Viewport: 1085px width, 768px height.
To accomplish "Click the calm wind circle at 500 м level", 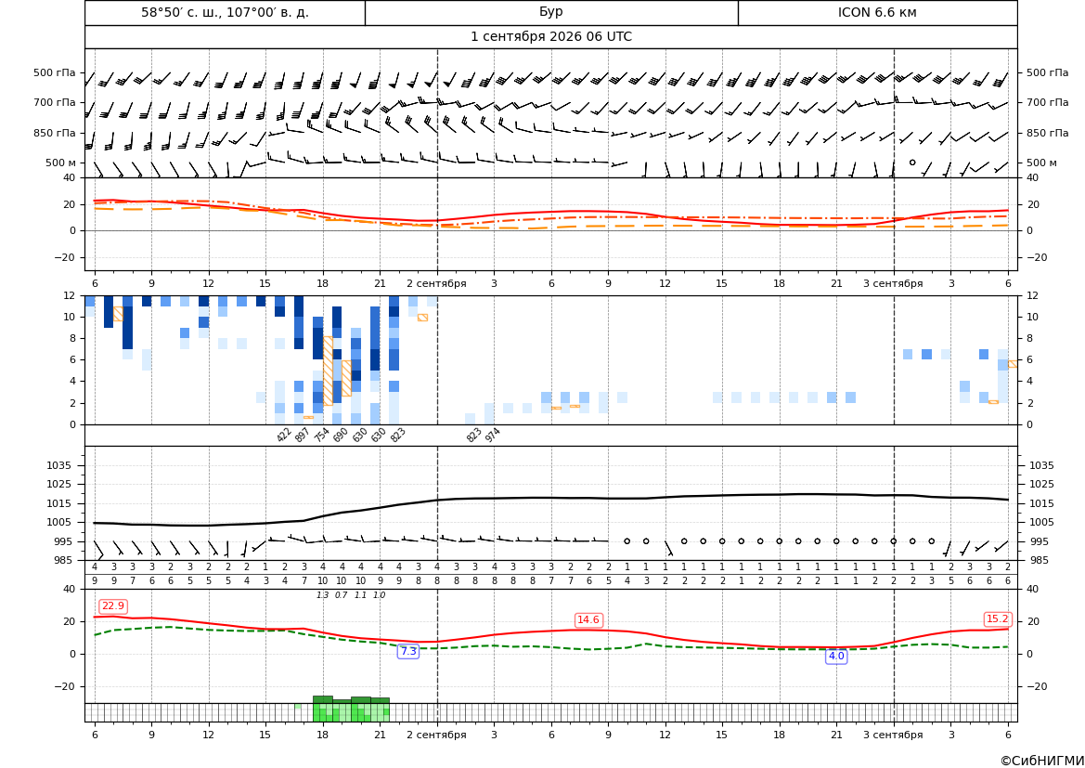I will pos(912,162).
